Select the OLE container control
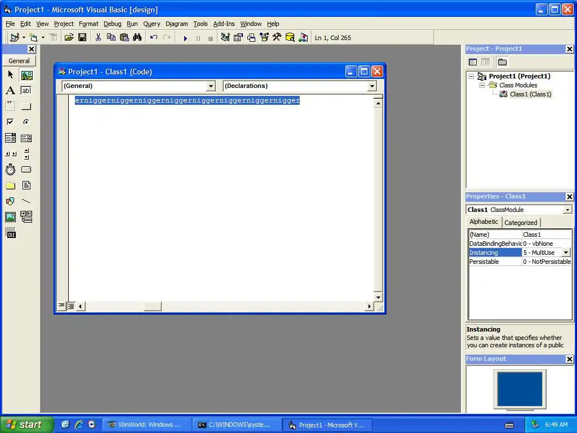The image size is (577, 433). (x=10, y=233)
